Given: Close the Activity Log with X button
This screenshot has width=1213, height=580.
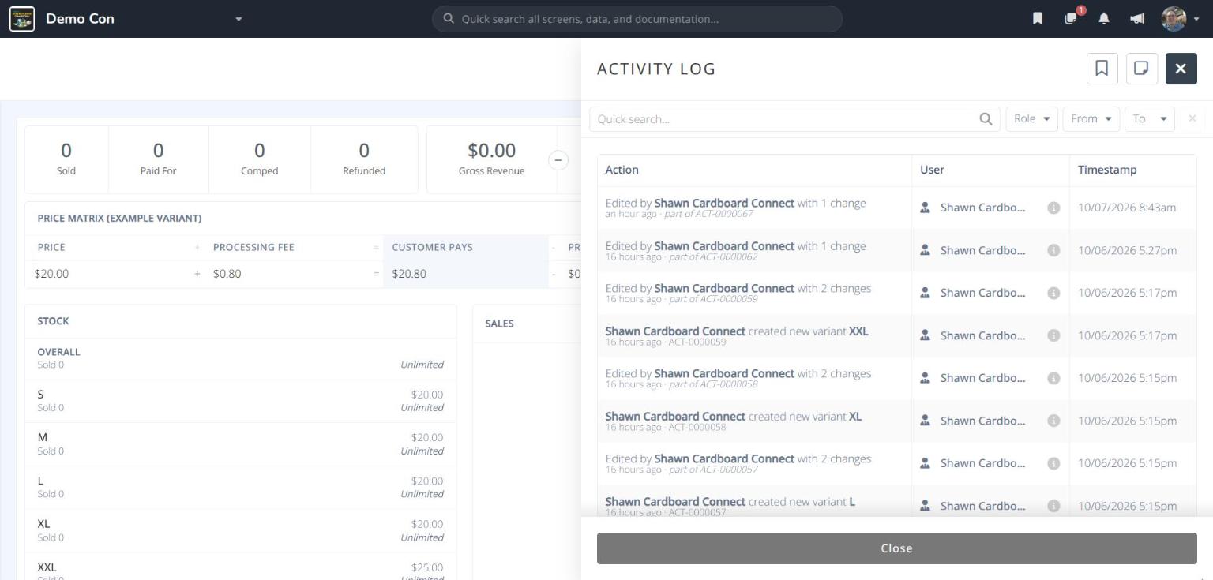Looking at the screenshot, I should pyautogui.click(x=1181, y=69).
